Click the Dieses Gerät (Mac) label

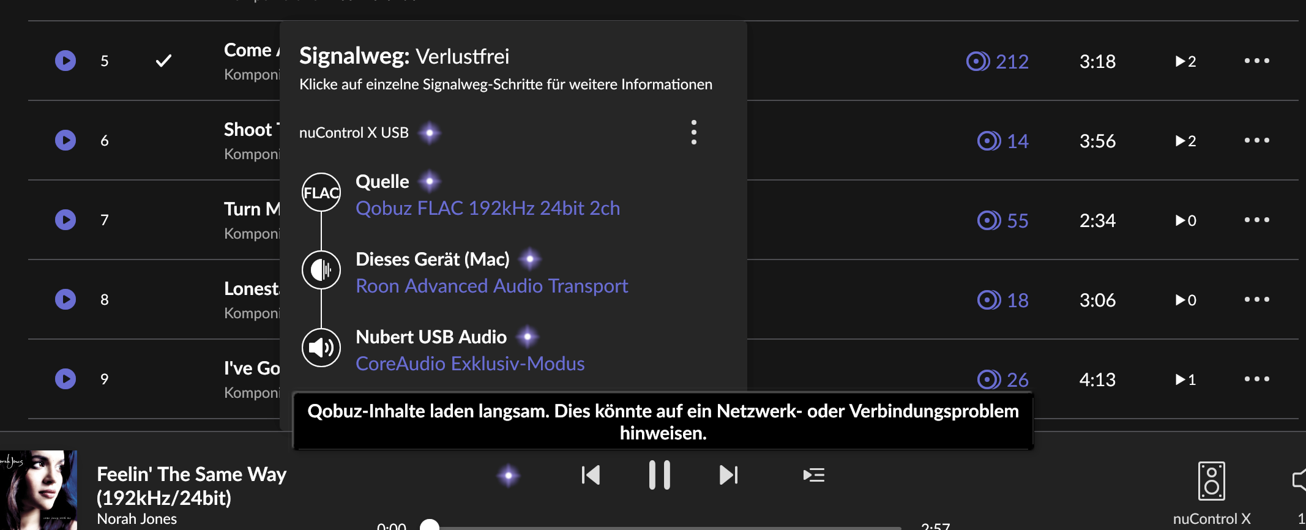[433, 259]
